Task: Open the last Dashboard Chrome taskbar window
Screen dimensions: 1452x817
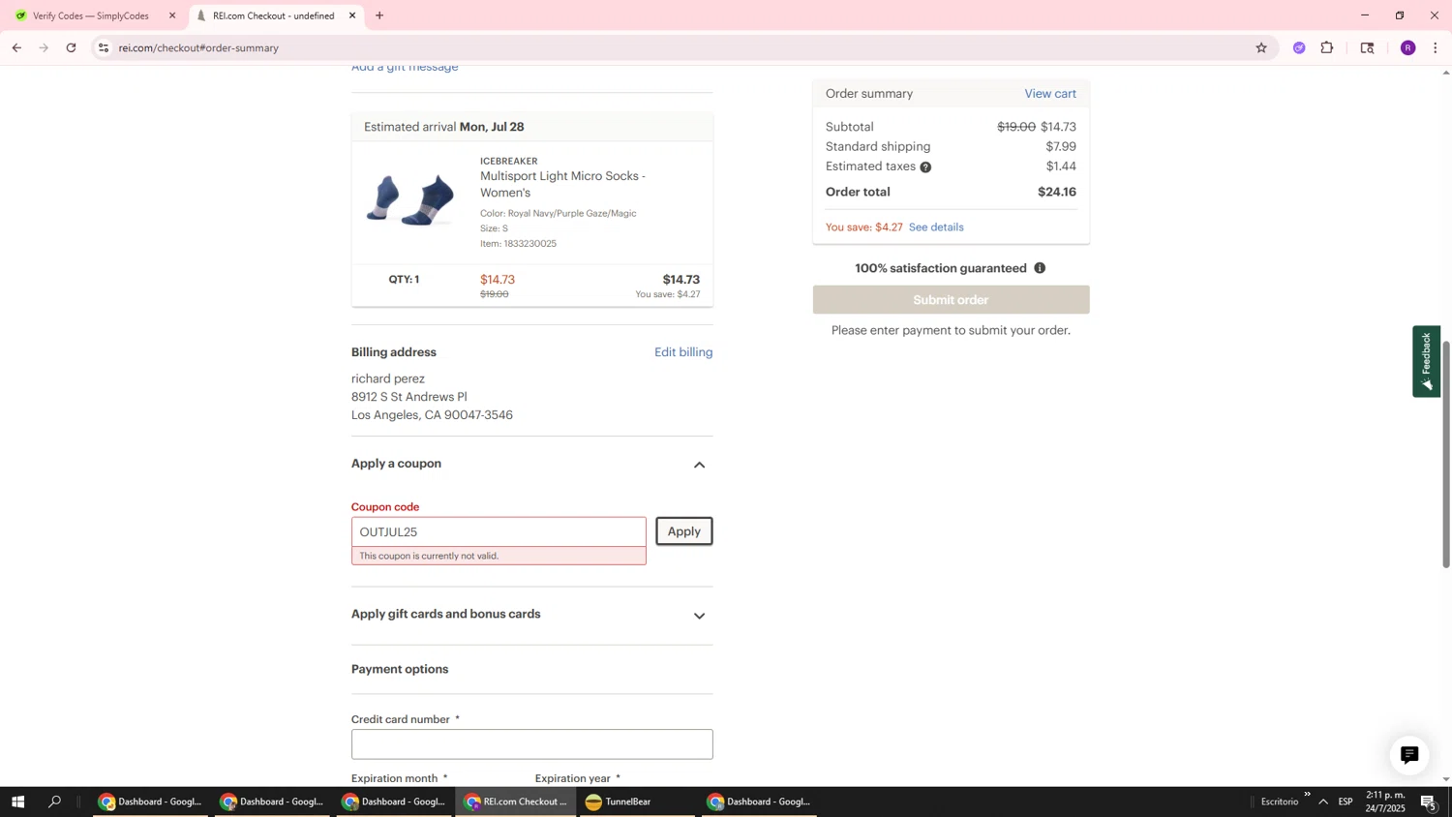Action: (x=760, y=802)
